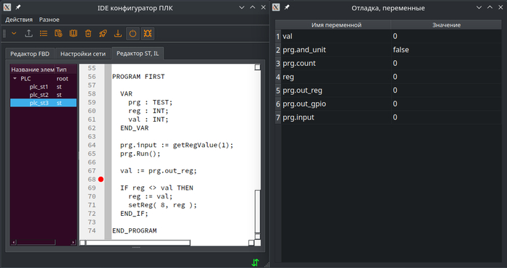Click the line 'PROGRAM FIRST' in the editor
This screenshot has width=507, height=268.
[138, 77]
